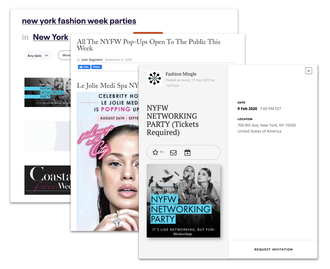Image resolution: width=330 pixels, height=269 pixels.
Task: Click the Fashion Mingle poster name
Action: [181, 74]
